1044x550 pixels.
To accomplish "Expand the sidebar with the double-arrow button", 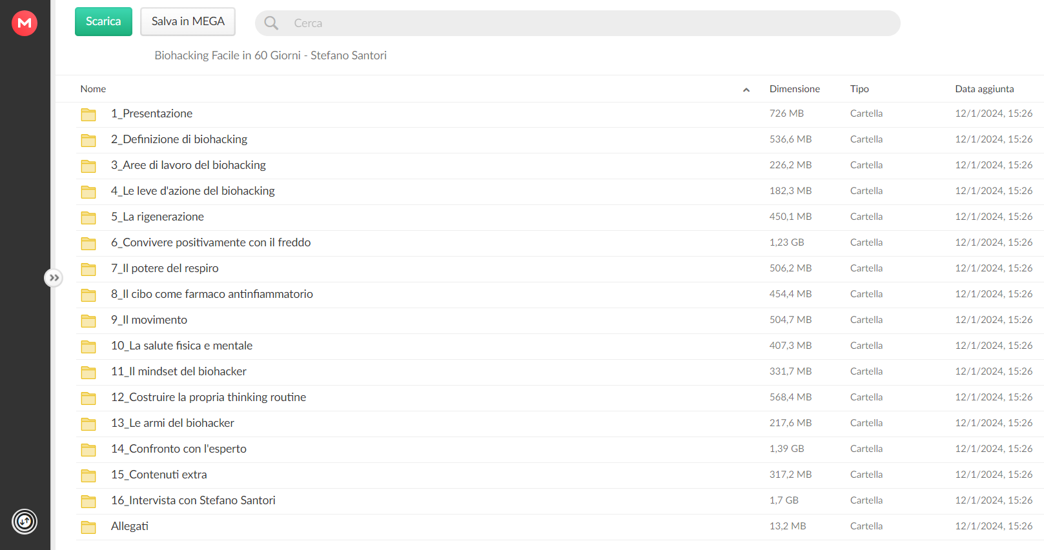I will click(x=54, y=278).
